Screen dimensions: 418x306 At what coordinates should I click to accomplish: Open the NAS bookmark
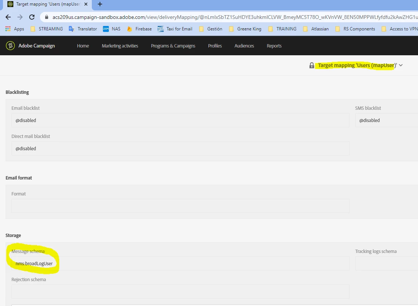(x=112, y=29)
